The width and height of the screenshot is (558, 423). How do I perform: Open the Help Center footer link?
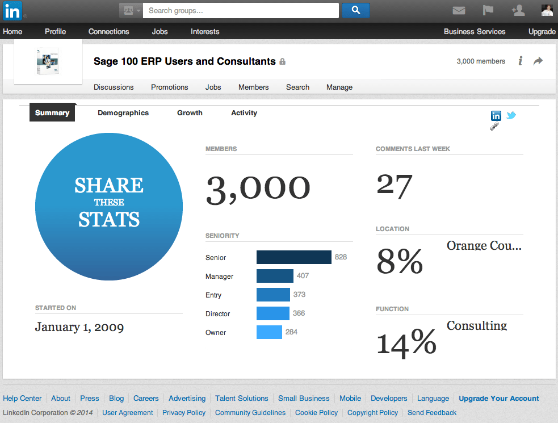pos(22,399)
